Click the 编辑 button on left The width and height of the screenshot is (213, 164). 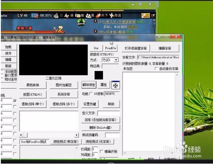click(8, 59)
